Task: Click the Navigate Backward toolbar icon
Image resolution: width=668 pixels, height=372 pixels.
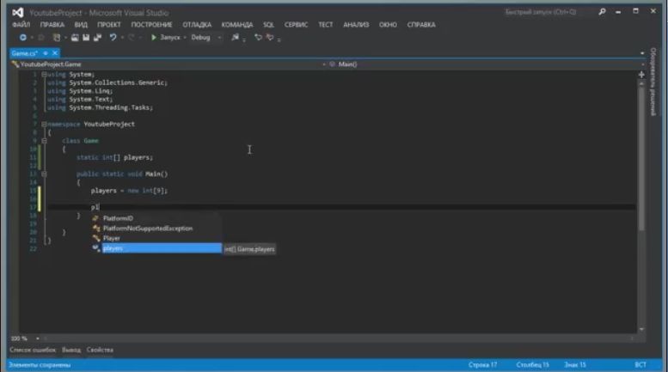Action: pyautogui.click(x=22, y=38)
